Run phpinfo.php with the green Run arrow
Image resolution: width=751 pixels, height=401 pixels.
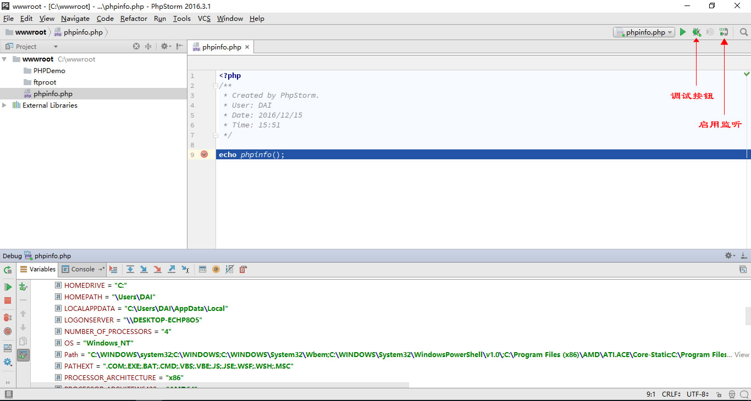[x=682, y=32]
